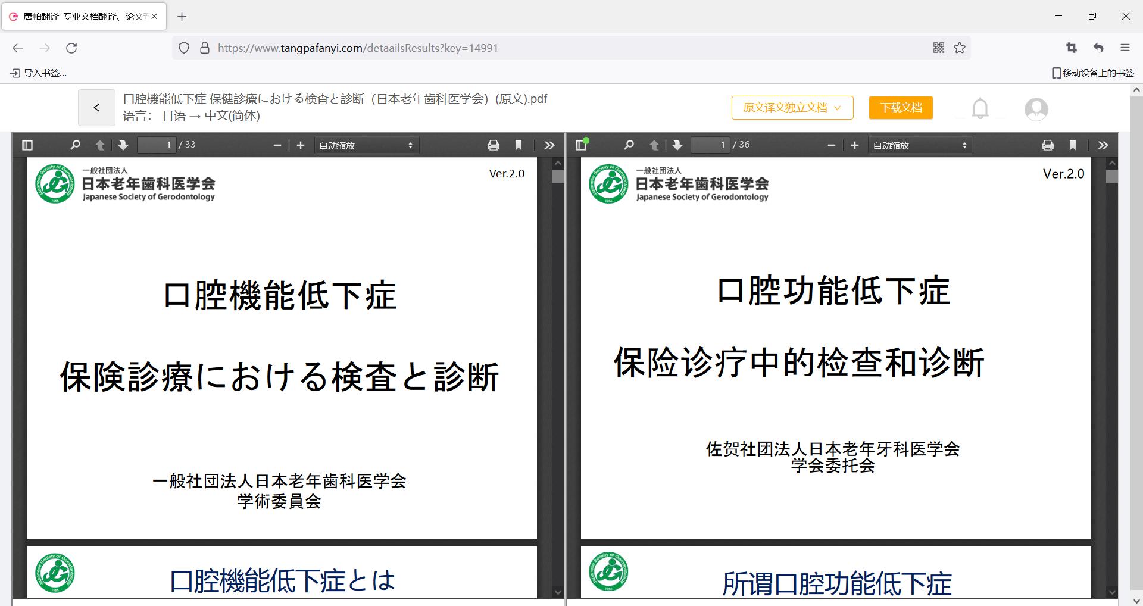Click the 导入书签 link
The height and width of the screenshot is (606, 1143).
point(39,73)
